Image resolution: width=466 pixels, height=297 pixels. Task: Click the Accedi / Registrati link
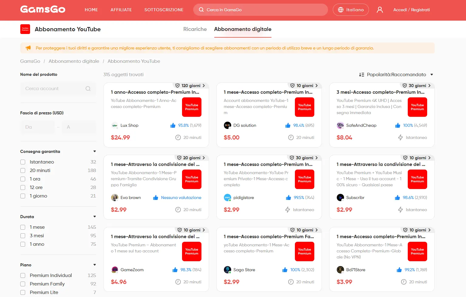point(411,10)
